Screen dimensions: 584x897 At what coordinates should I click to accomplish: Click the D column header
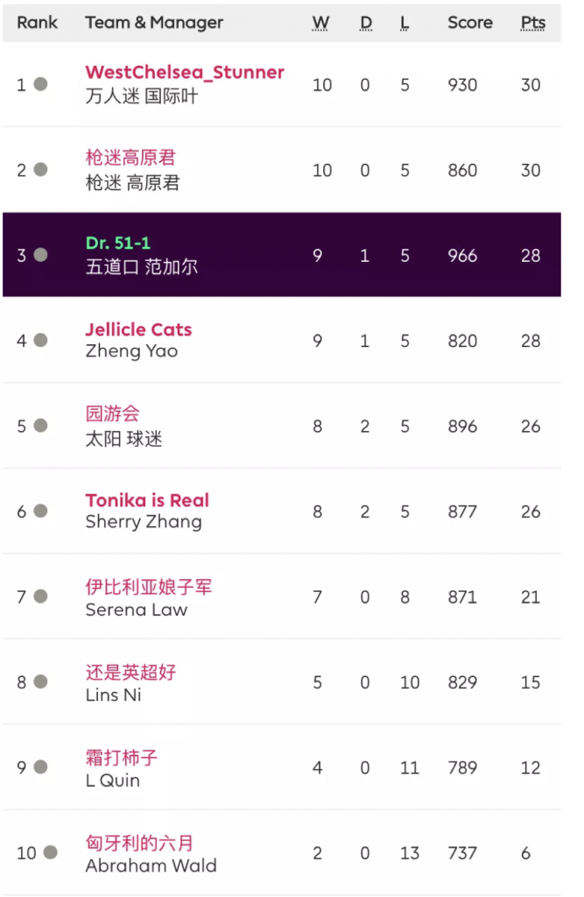(x=366, y=23)
